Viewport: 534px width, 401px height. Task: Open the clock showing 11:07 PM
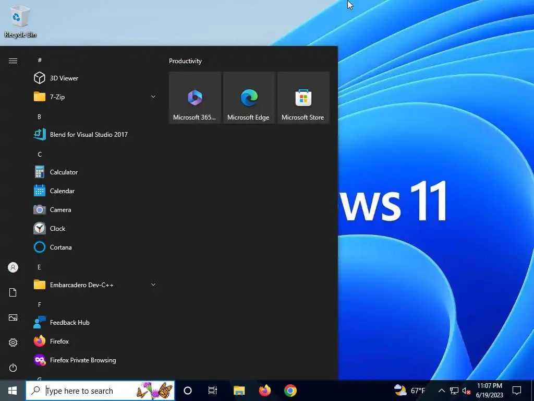(x=489, y=391)
